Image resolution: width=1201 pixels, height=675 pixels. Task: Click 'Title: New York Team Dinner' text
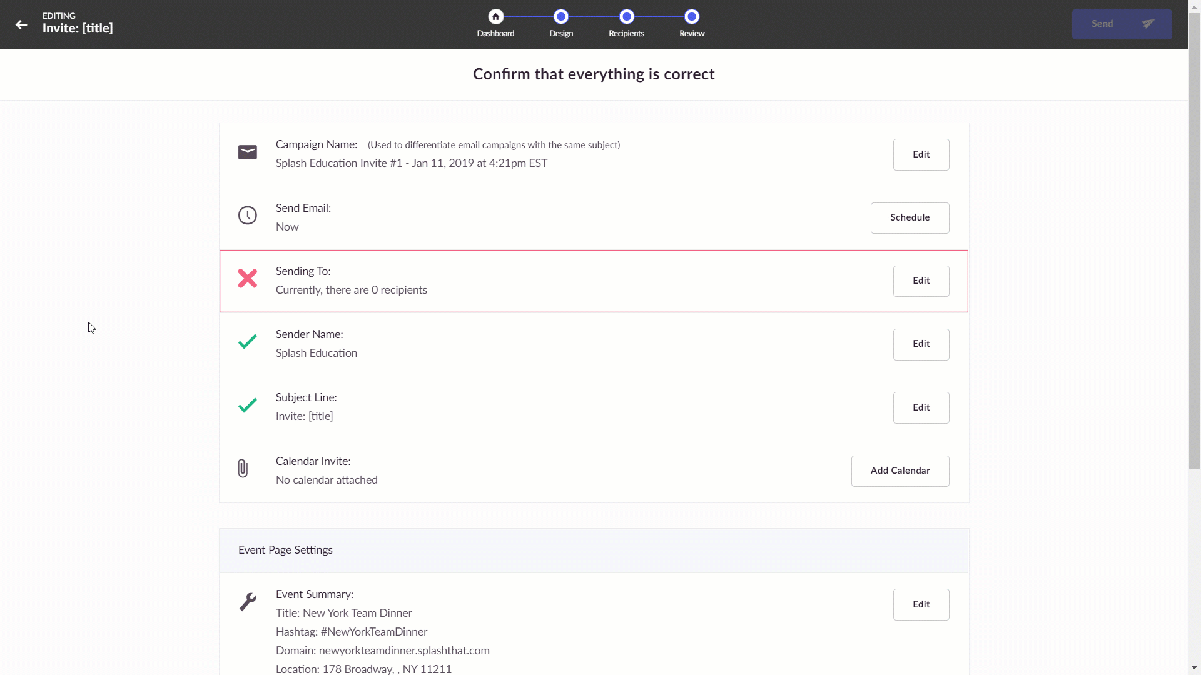[344, 613]
